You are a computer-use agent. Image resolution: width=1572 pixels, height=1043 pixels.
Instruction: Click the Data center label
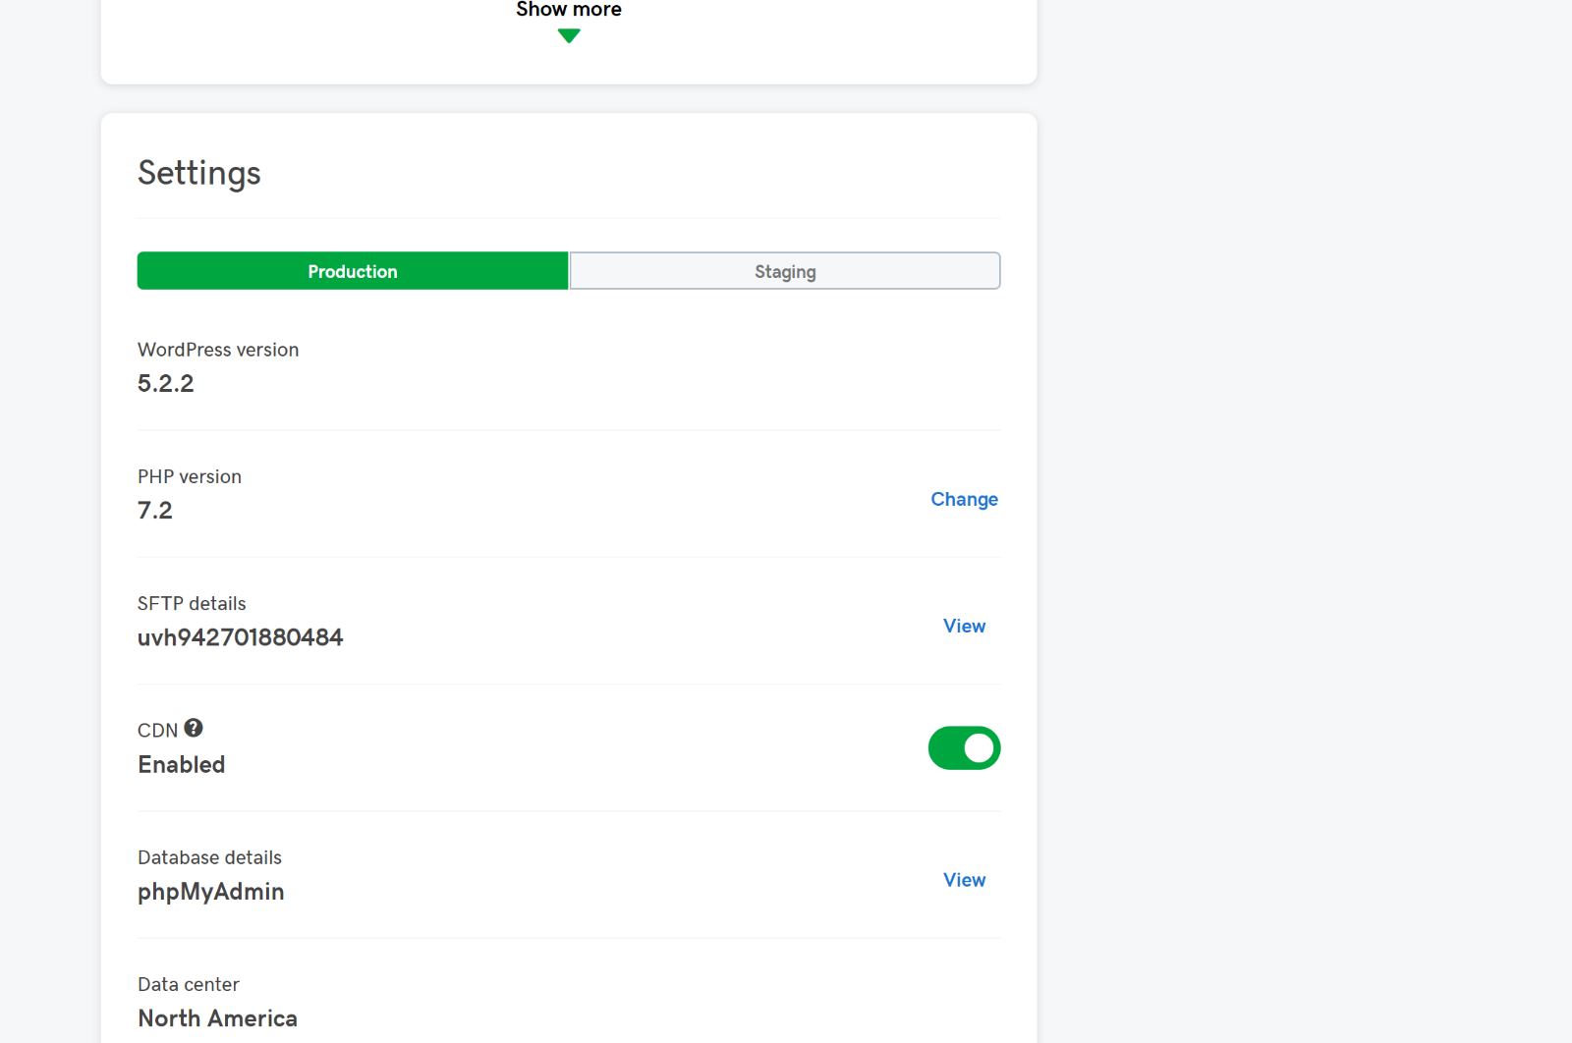point(189,984)
